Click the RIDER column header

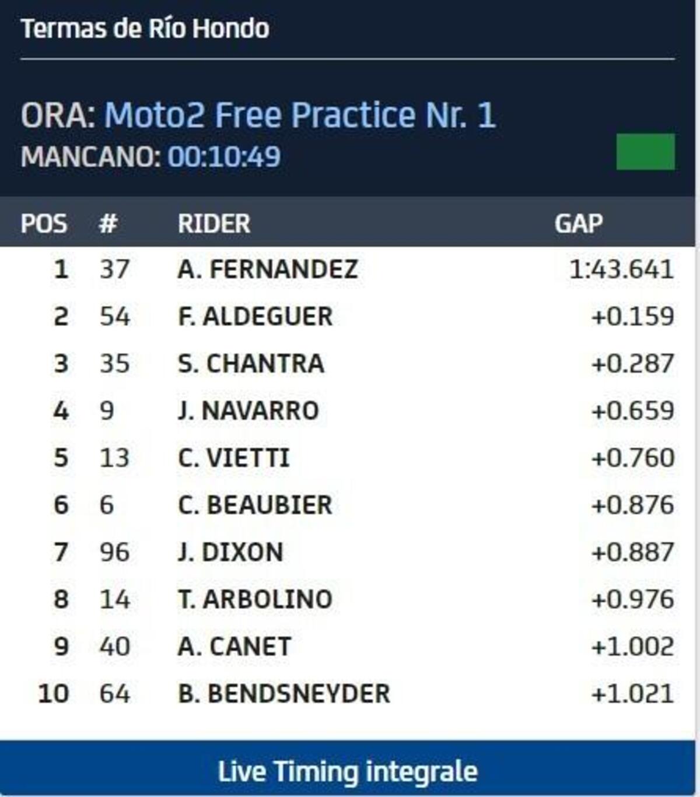(214, 223)
